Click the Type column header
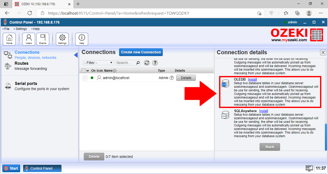The height and width of the screenshot is (174, 328). pyautogui.click(x=161, y=71)
